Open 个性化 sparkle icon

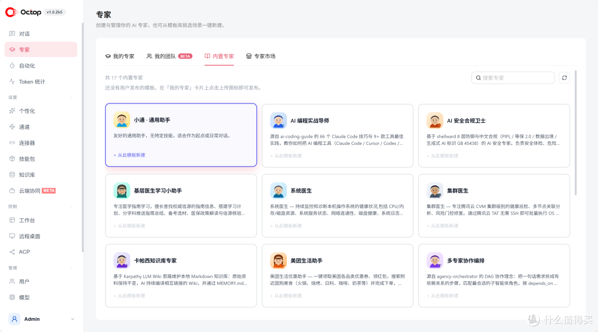(12, 111)
